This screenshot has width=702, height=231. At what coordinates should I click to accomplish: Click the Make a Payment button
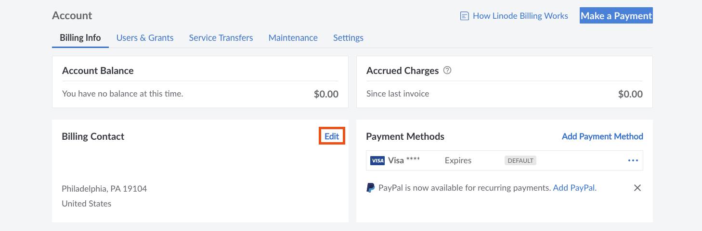(x=616, y=16)
